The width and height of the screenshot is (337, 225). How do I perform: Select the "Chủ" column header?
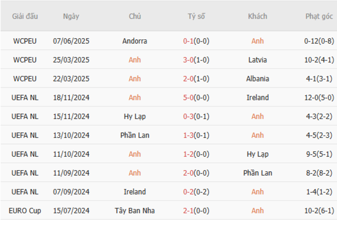(x=135, y=16)
